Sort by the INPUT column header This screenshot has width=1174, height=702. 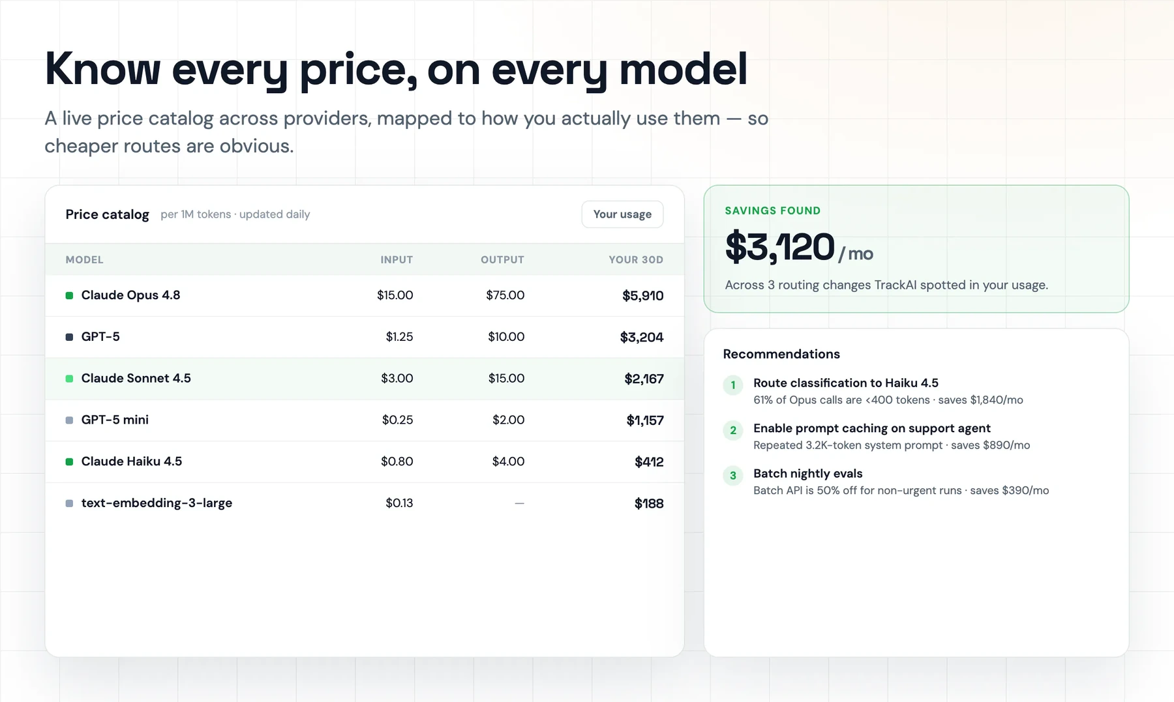(x=397, y=259)
